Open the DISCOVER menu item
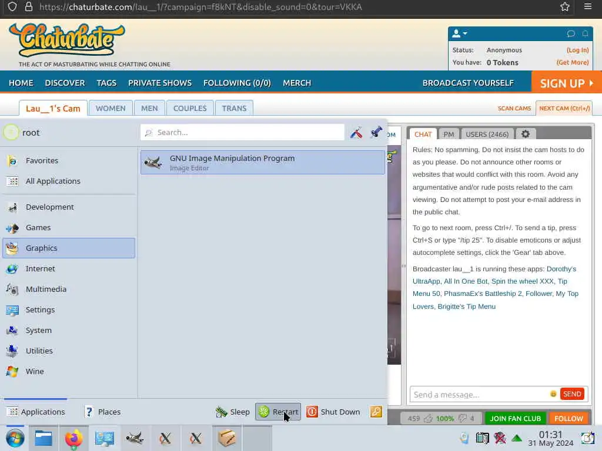This screenshot has height=451, width=602. [x=65, y=83]
